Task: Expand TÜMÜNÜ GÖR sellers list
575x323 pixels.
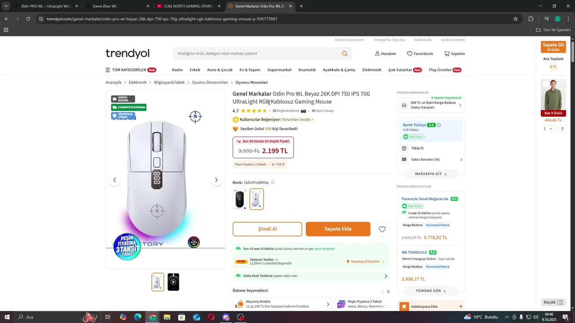Action: pos(431,291)
